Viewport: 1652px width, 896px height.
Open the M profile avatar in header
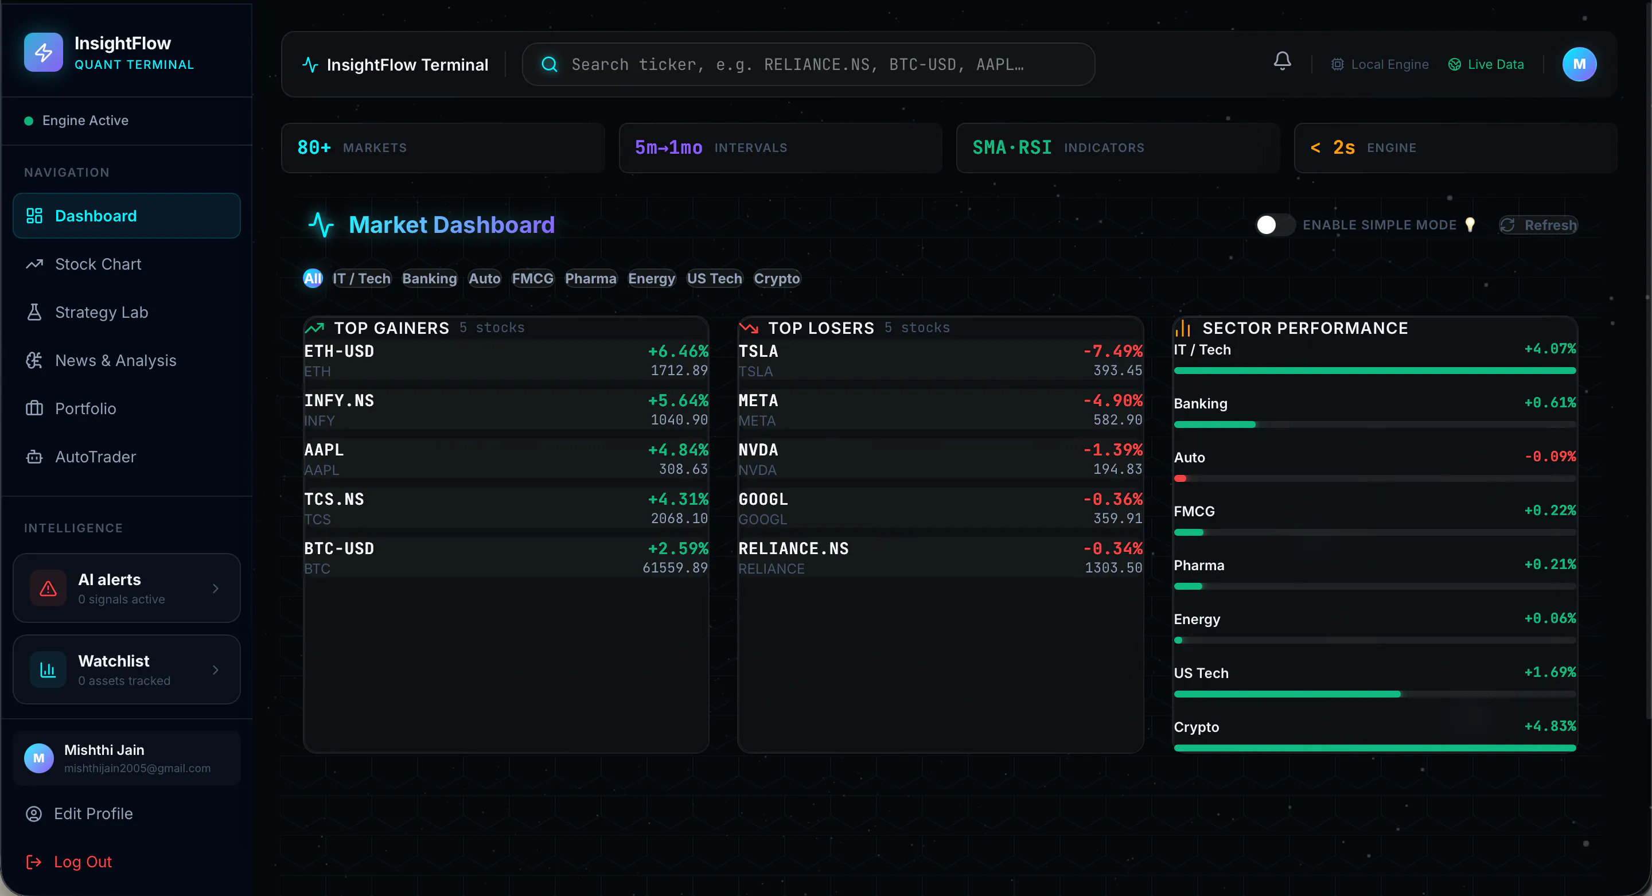pyautogui.click(x=1579, y=64)
